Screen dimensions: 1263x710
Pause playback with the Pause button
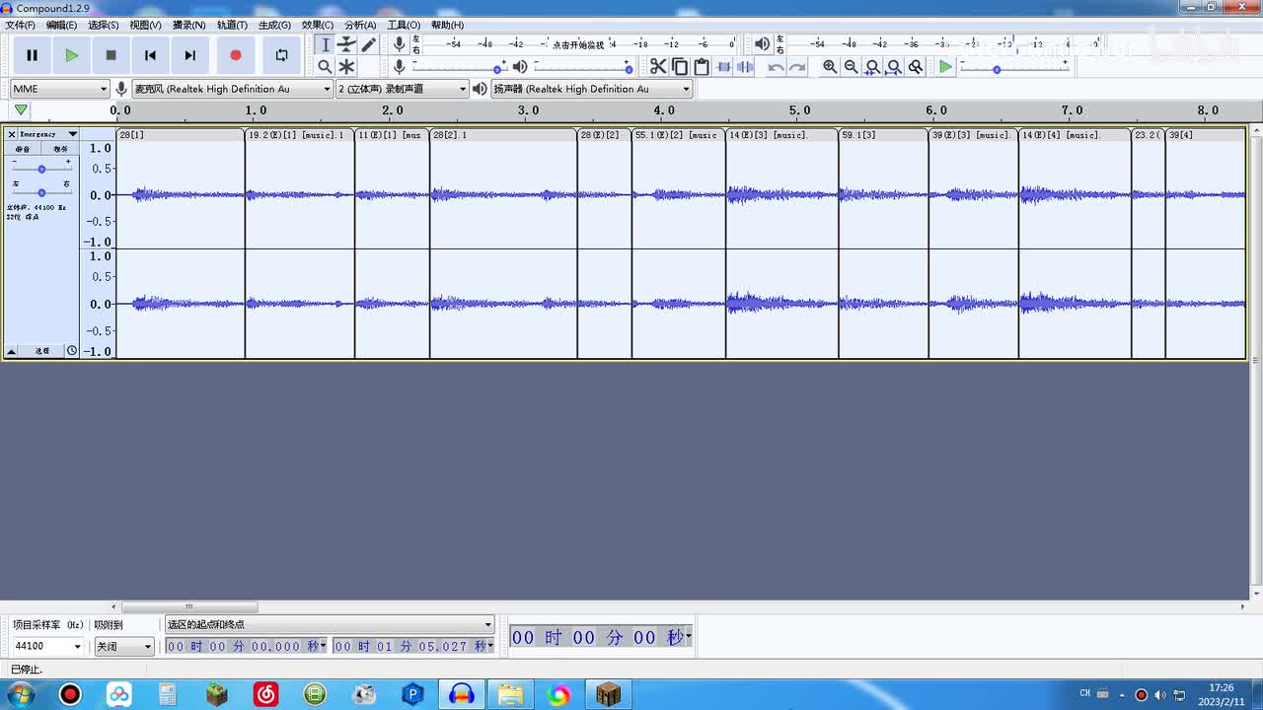(32, 55)
